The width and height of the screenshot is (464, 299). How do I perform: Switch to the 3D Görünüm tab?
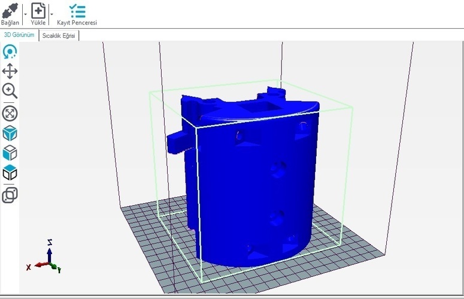19,35
